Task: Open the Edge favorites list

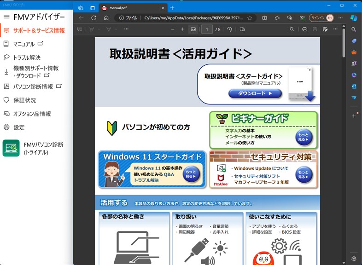Action: pos(277,18)
